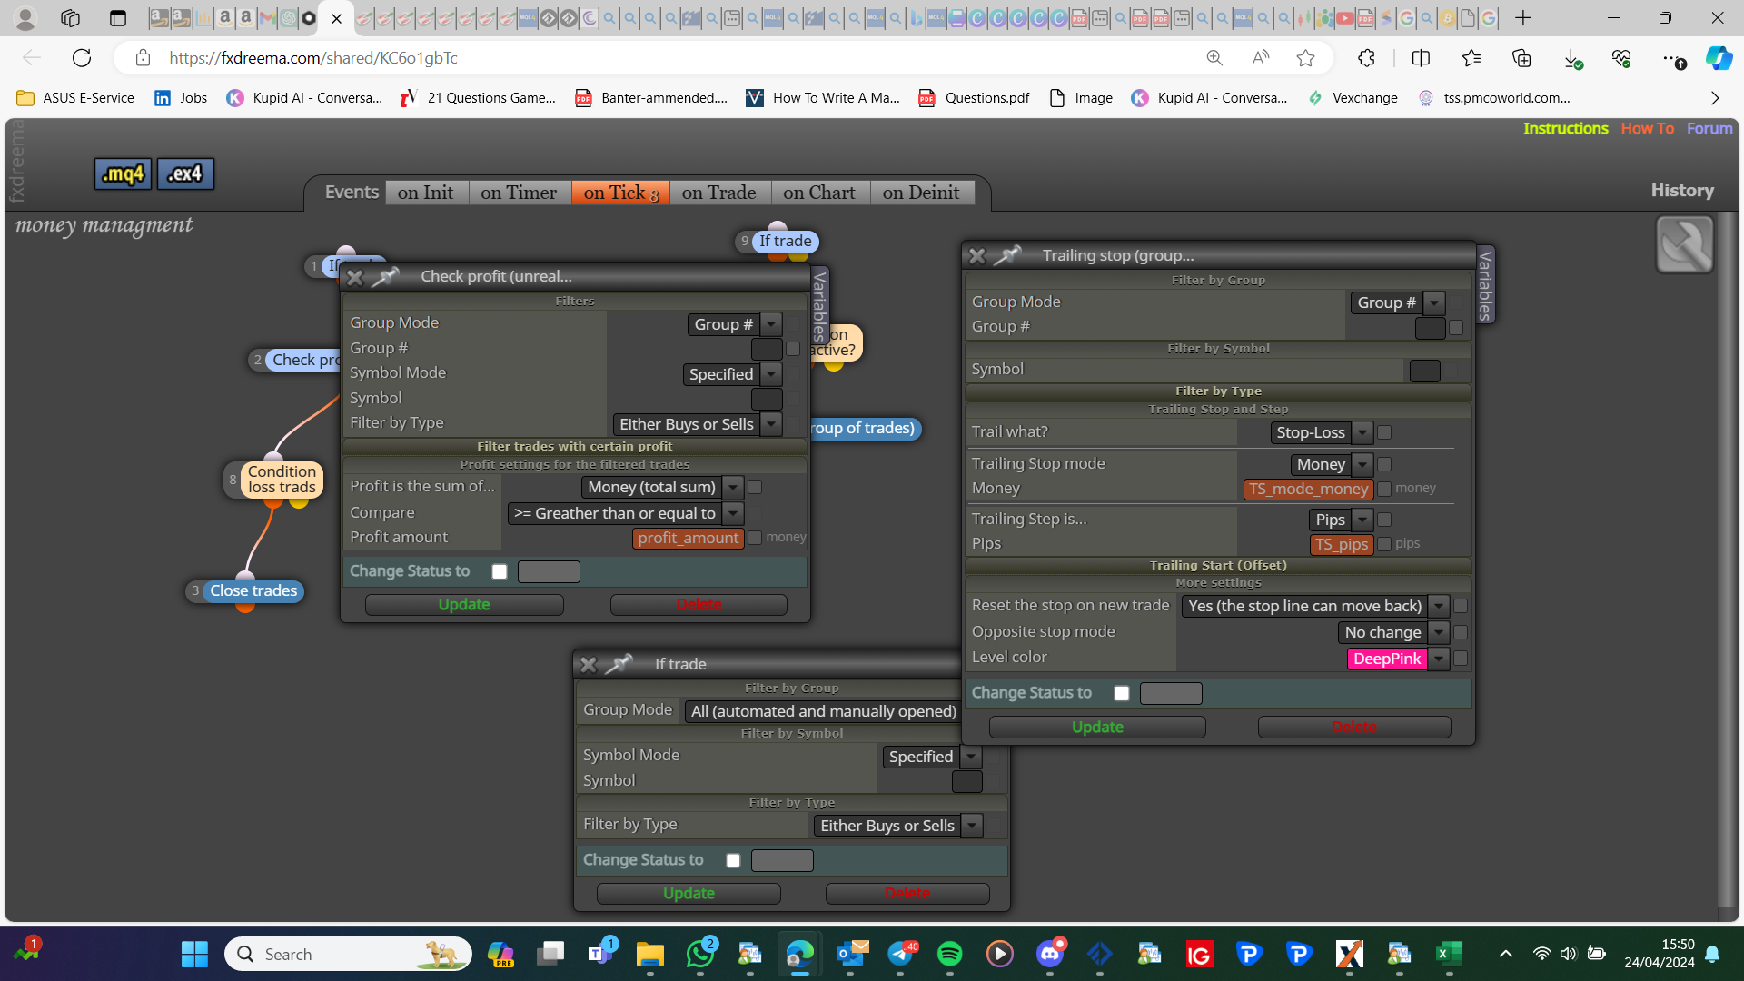Tick checkbox beside Trail what Stop-Loss
The image size is (1744, 981).
tap(1384, 432)
